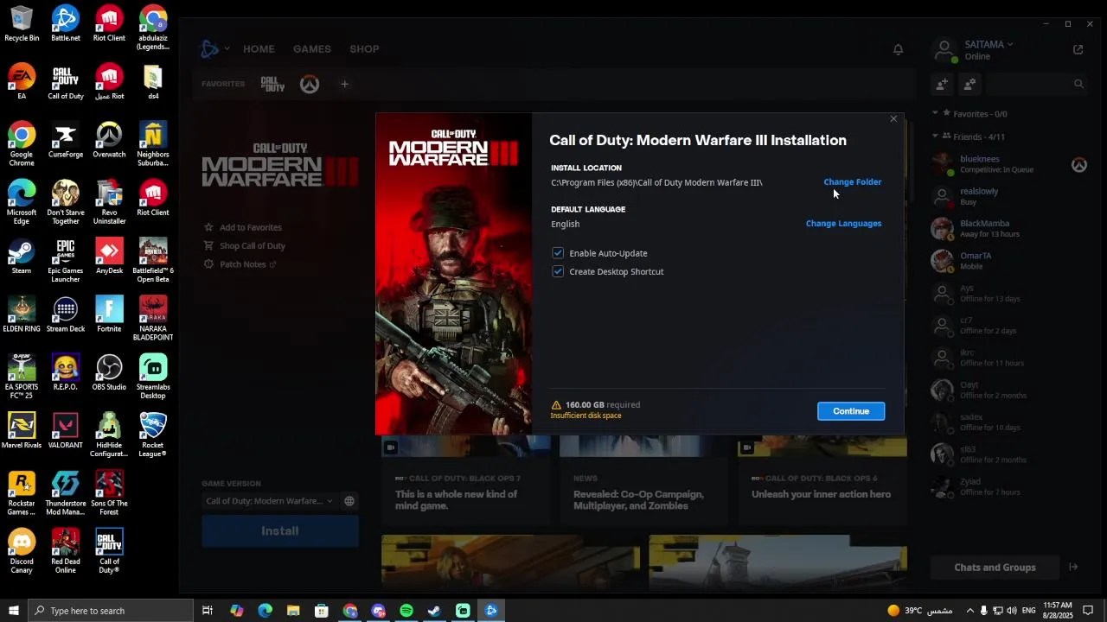The image size is (1107, 622).
Task: Open AnyDesk desktop shortcut
Action: 109,256
